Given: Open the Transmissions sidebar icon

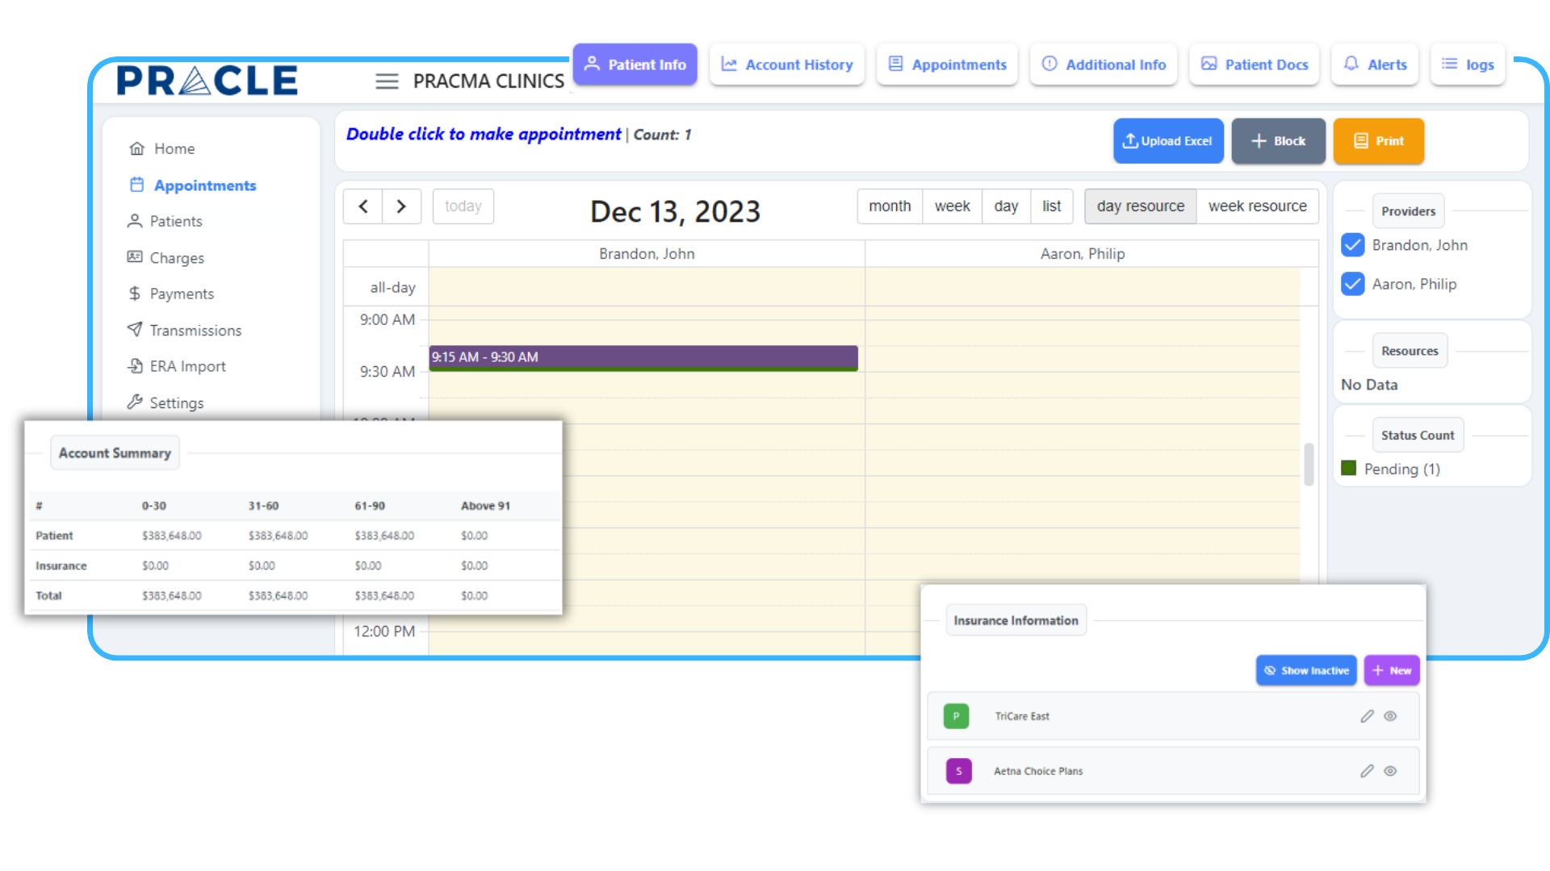Looking at the screenshot, I should [x=135, y=330].
